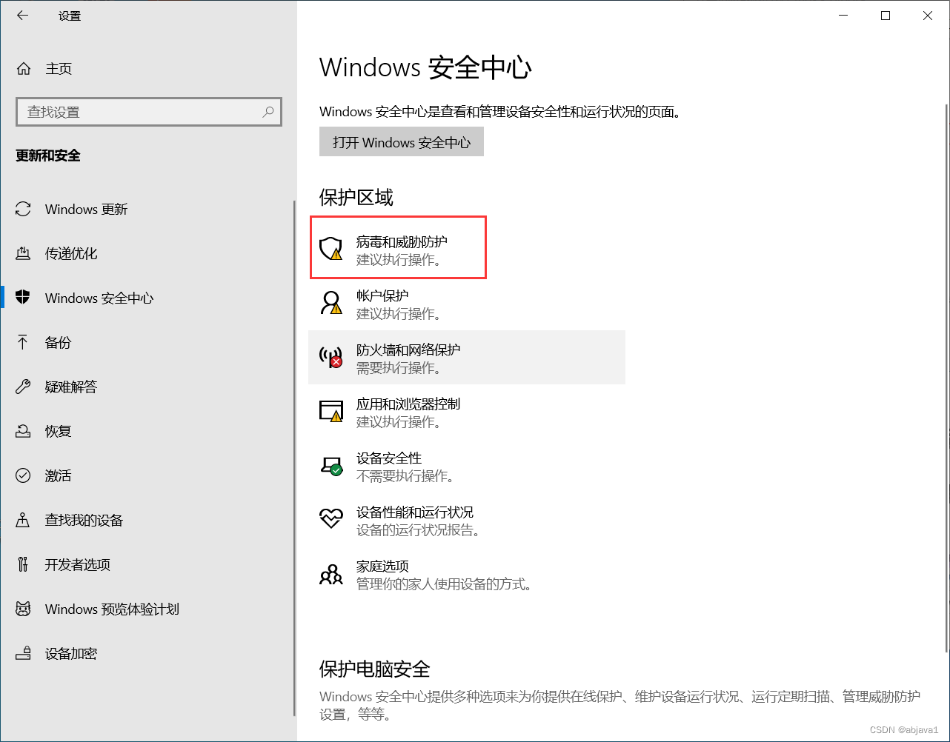This screenshot has width=950, height=742.
Task: Click the 打开 Windows 安全中心 button
Action: pos(402,142)
